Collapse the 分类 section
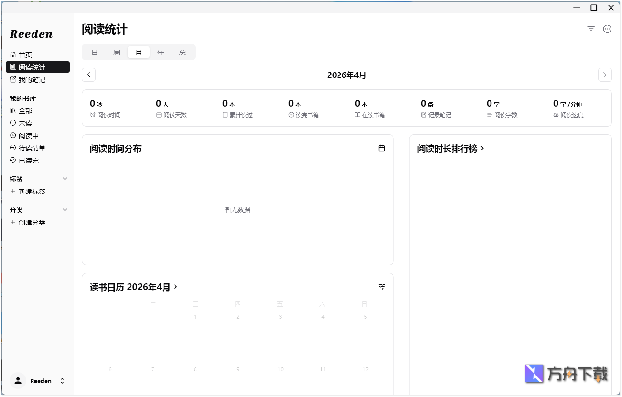622x397 pixels. tap(65, 210)
